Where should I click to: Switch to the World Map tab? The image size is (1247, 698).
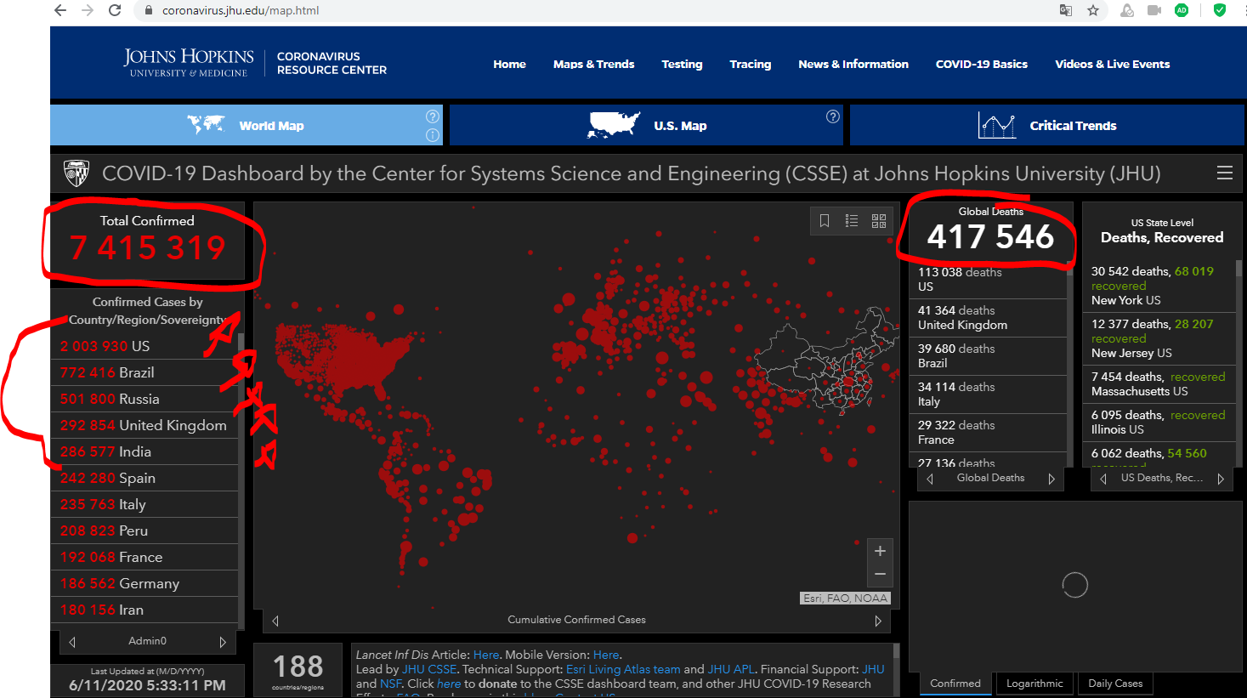247,125
